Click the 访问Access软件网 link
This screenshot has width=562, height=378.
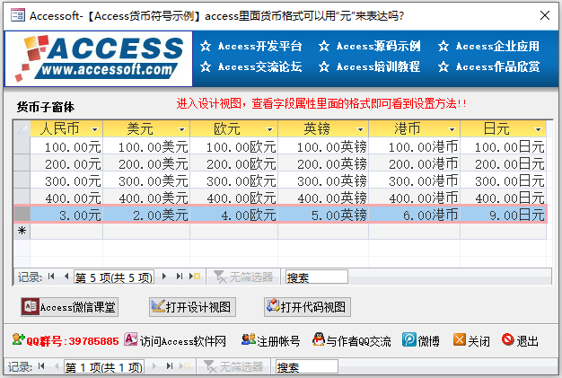(x=175, y=340)
